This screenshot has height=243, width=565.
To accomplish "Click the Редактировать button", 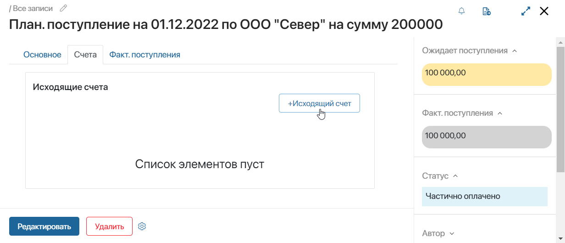I will tap(44, 226).
